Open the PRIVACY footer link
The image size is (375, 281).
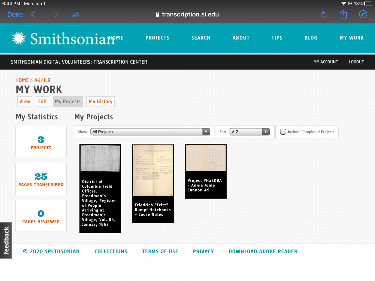(x=203, y=251)
